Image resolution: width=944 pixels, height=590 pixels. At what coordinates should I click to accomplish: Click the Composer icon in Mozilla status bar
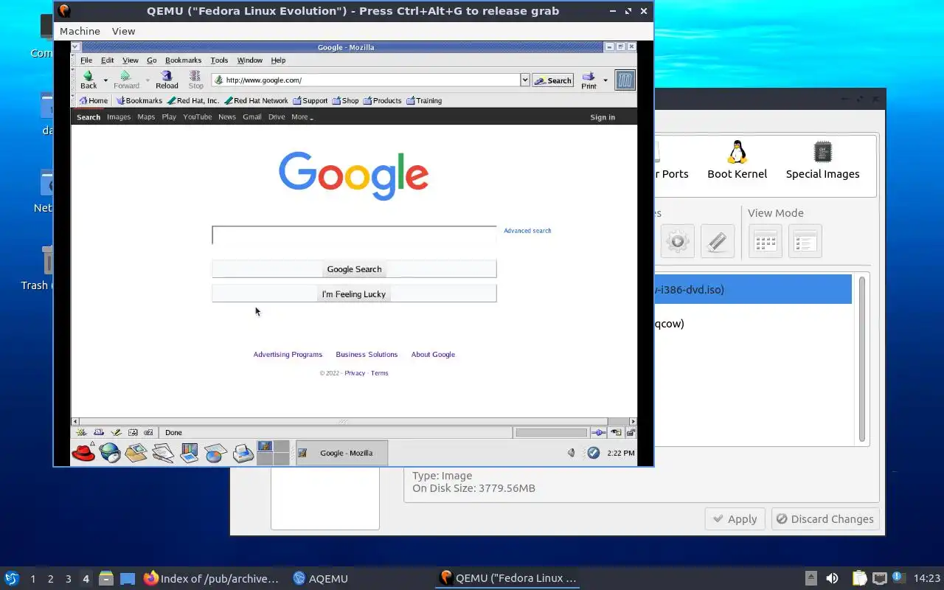pos(116,432)
